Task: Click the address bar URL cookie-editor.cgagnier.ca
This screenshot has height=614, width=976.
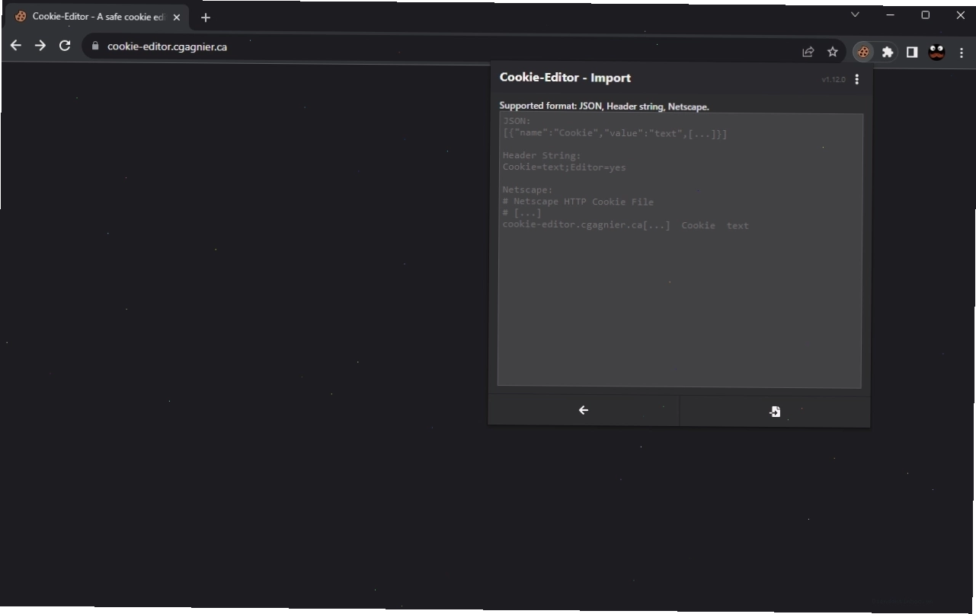Action: coord(167,46)
